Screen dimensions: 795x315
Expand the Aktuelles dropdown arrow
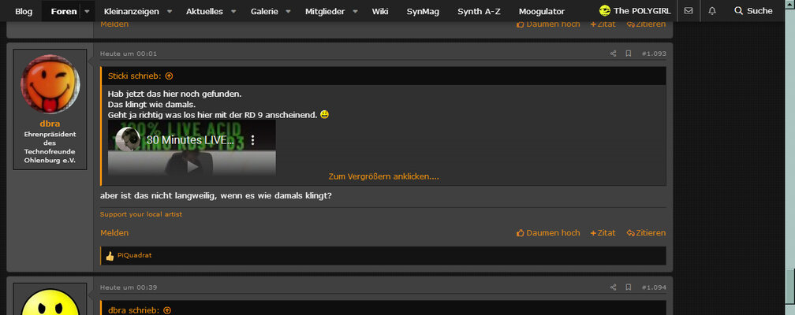[x=233, y=11]
